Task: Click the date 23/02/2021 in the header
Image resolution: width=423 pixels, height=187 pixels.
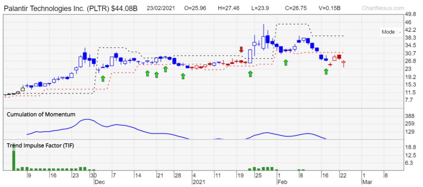Action: pyautogui.click(x=160, y=8)
